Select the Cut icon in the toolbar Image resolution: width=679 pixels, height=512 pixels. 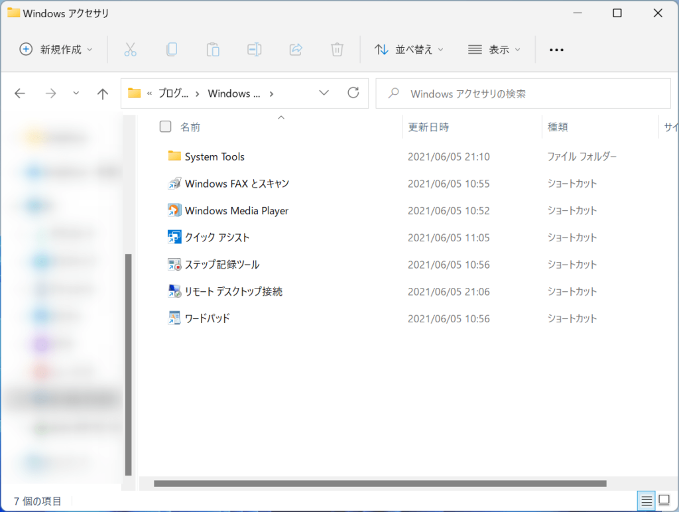(130, 49)
